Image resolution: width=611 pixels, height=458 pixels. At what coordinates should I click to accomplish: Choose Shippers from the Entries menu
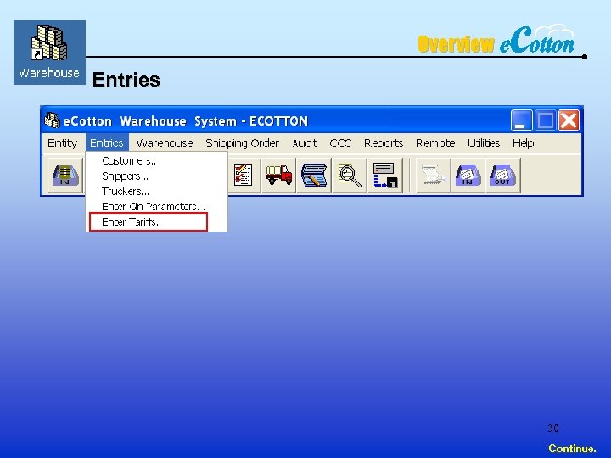(x=156, y=176)
